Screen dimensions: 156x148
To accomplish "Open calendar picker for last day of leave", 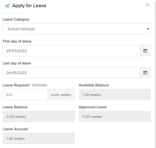I will pos(145,73).
